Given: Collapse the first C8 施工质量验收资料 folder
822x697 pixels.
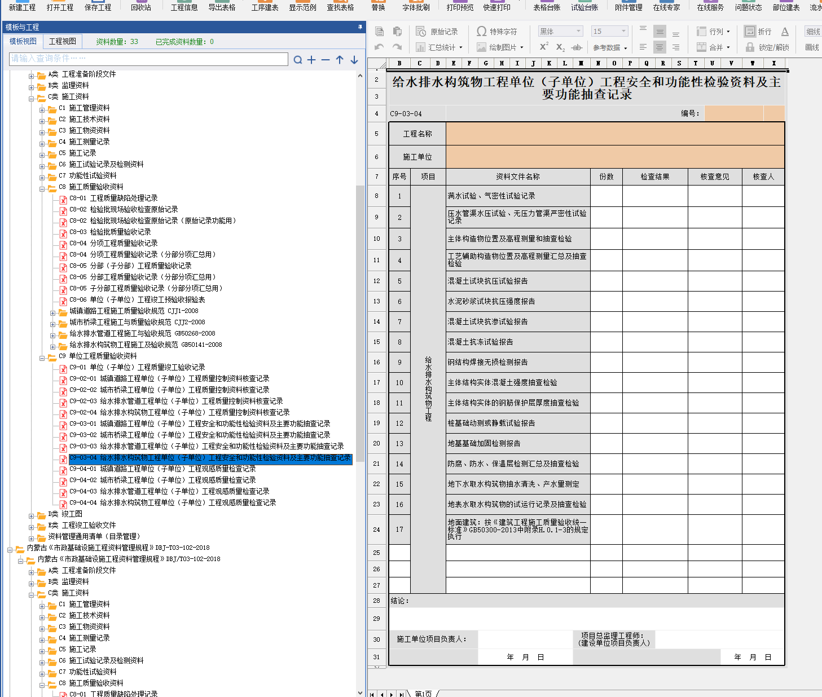Looking at the screenshot, I should click(x=42, y=188).
